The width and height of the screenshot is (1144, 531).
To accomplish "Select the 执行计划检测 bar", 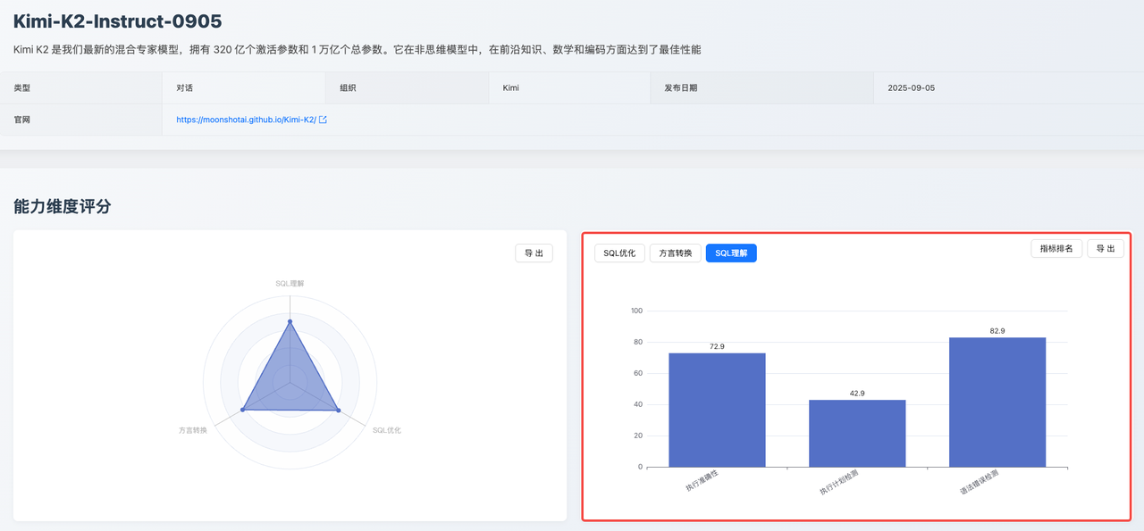I will [x=857, y=433].
